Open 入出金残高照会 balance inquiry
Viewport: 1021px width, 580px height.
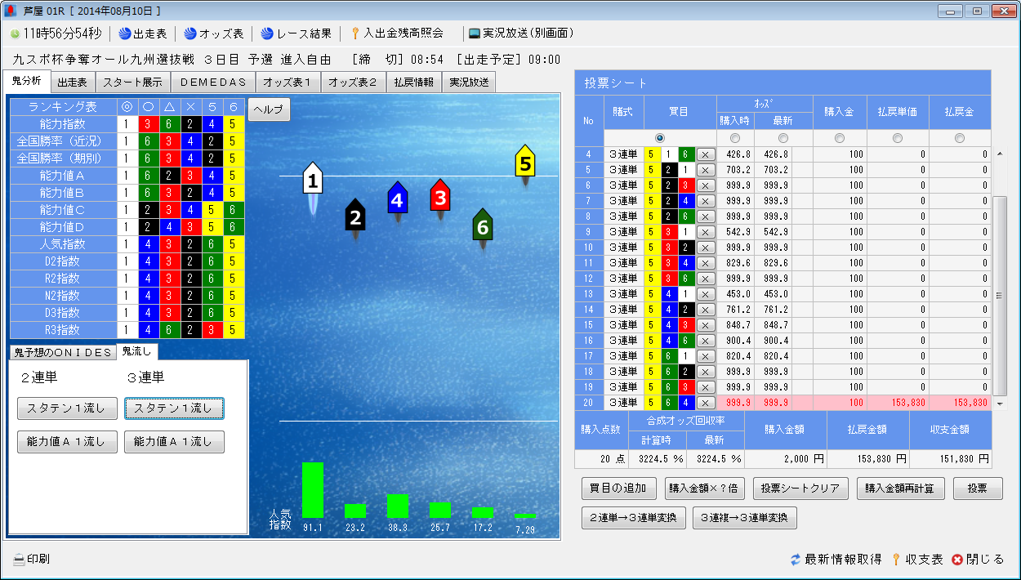[x=397, y=33]
